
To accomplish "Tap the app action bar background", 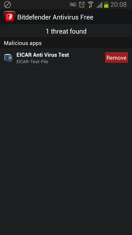I will 112,17.
